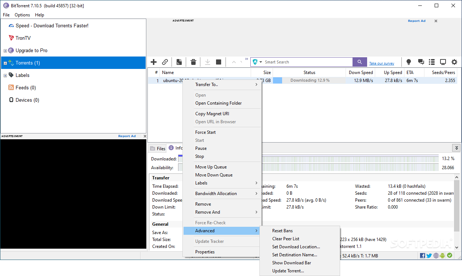Choose 'Set Destination Name...' in submenu
The height and width of the screenshot is (276, 462).
tap(300, 255)
